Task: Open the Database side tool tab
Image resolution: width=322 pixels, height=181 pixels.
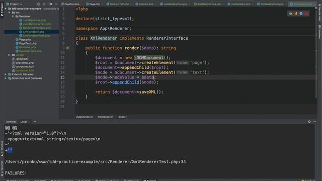Action: click(x=320, y=32)
